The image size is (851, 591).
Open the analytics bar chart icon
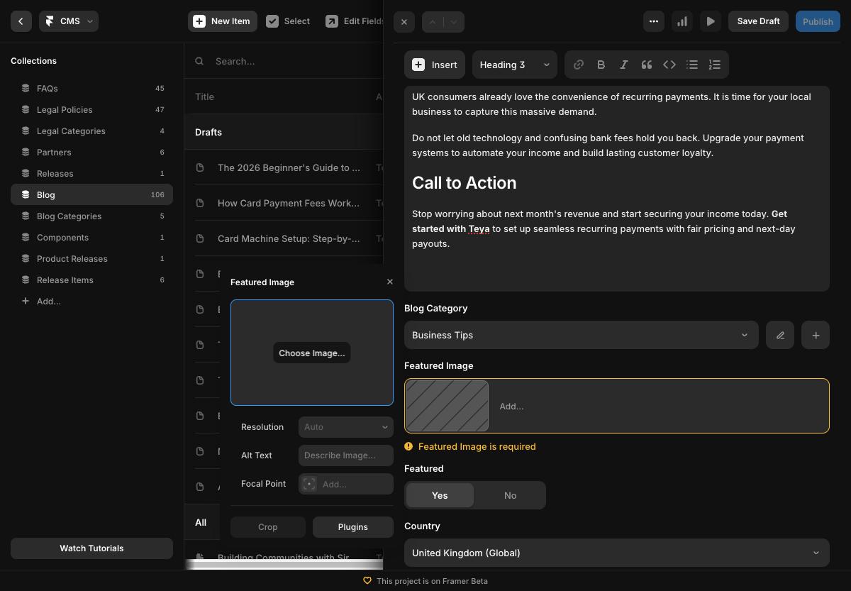682,21
